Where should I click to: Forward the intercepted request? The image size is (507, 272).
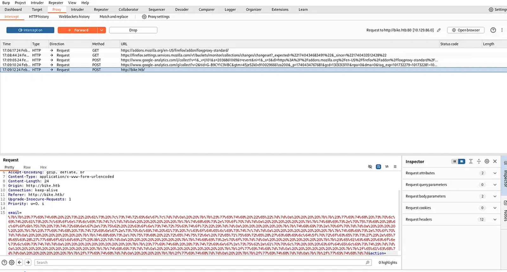click(78, 30)
